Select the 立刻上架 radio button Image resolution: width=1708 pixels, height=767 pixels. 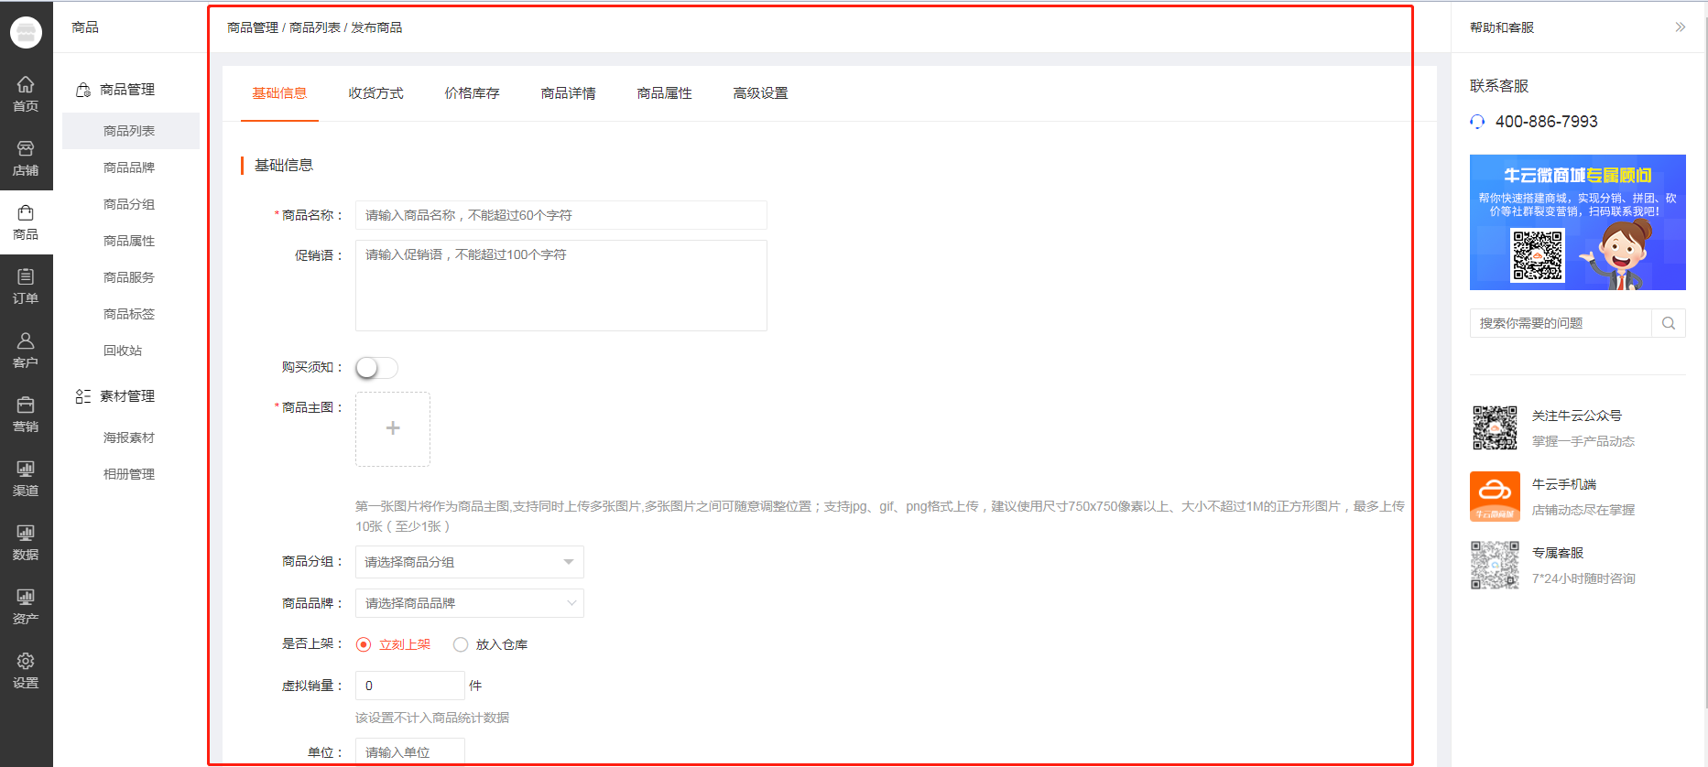364,644
